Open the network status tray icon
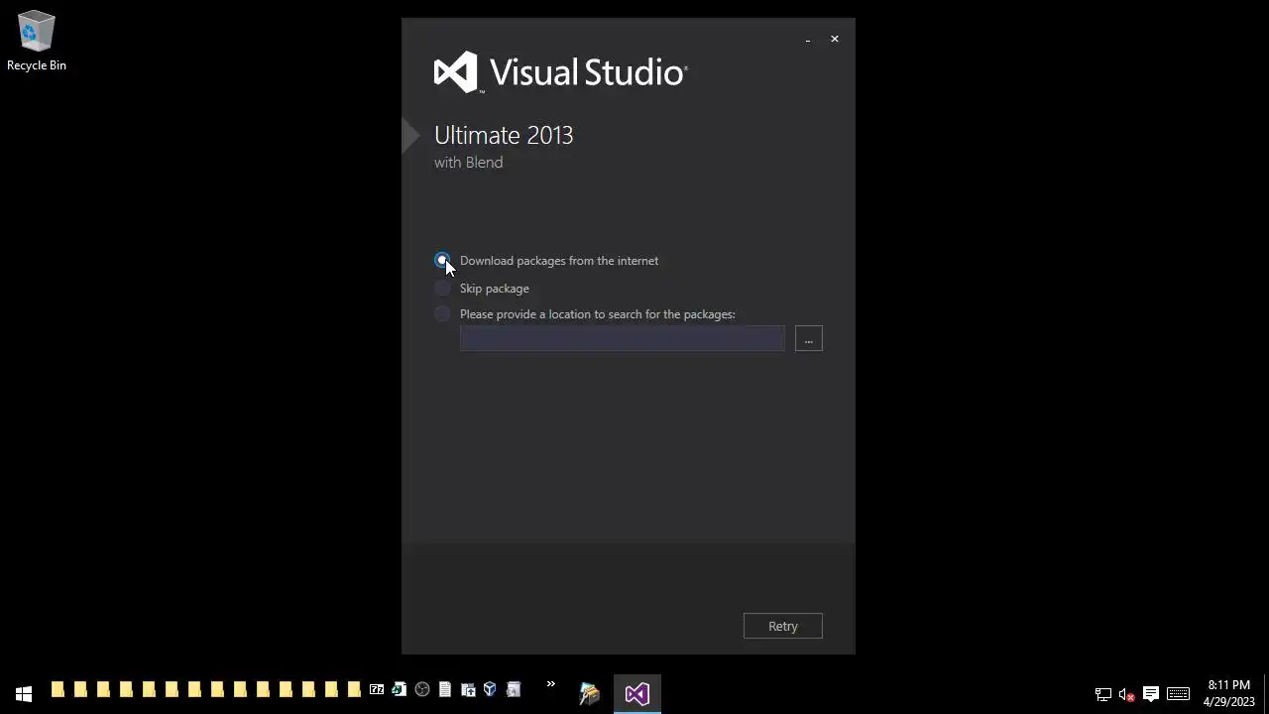 (x=1102, y=694)
